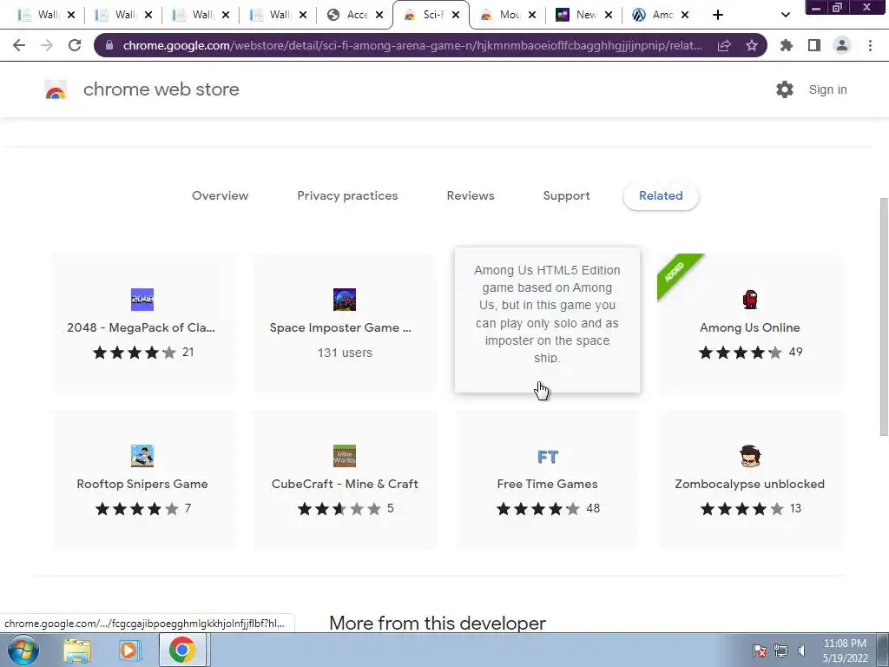Screen dimensions: 889x667
Task: Open Web Store settings gear
Action: [785, 89]
